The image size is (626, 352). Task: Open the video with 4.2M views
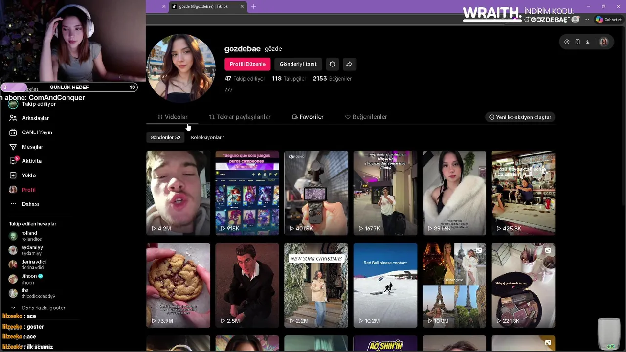point(178,193)
